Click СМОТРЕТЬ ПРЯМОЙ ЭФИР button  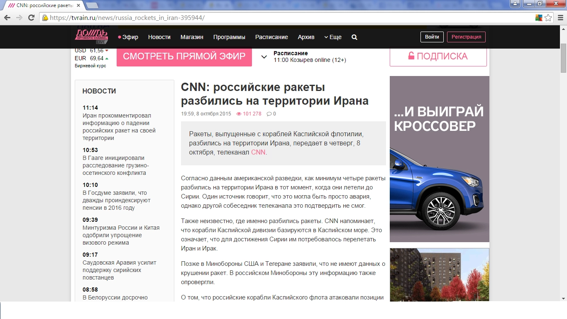tap(184, 56)
